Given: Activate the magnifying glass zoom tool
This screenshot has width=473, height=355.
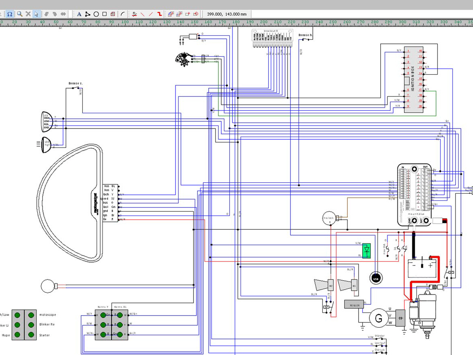Looking at the screenshot, I should 19,14.
